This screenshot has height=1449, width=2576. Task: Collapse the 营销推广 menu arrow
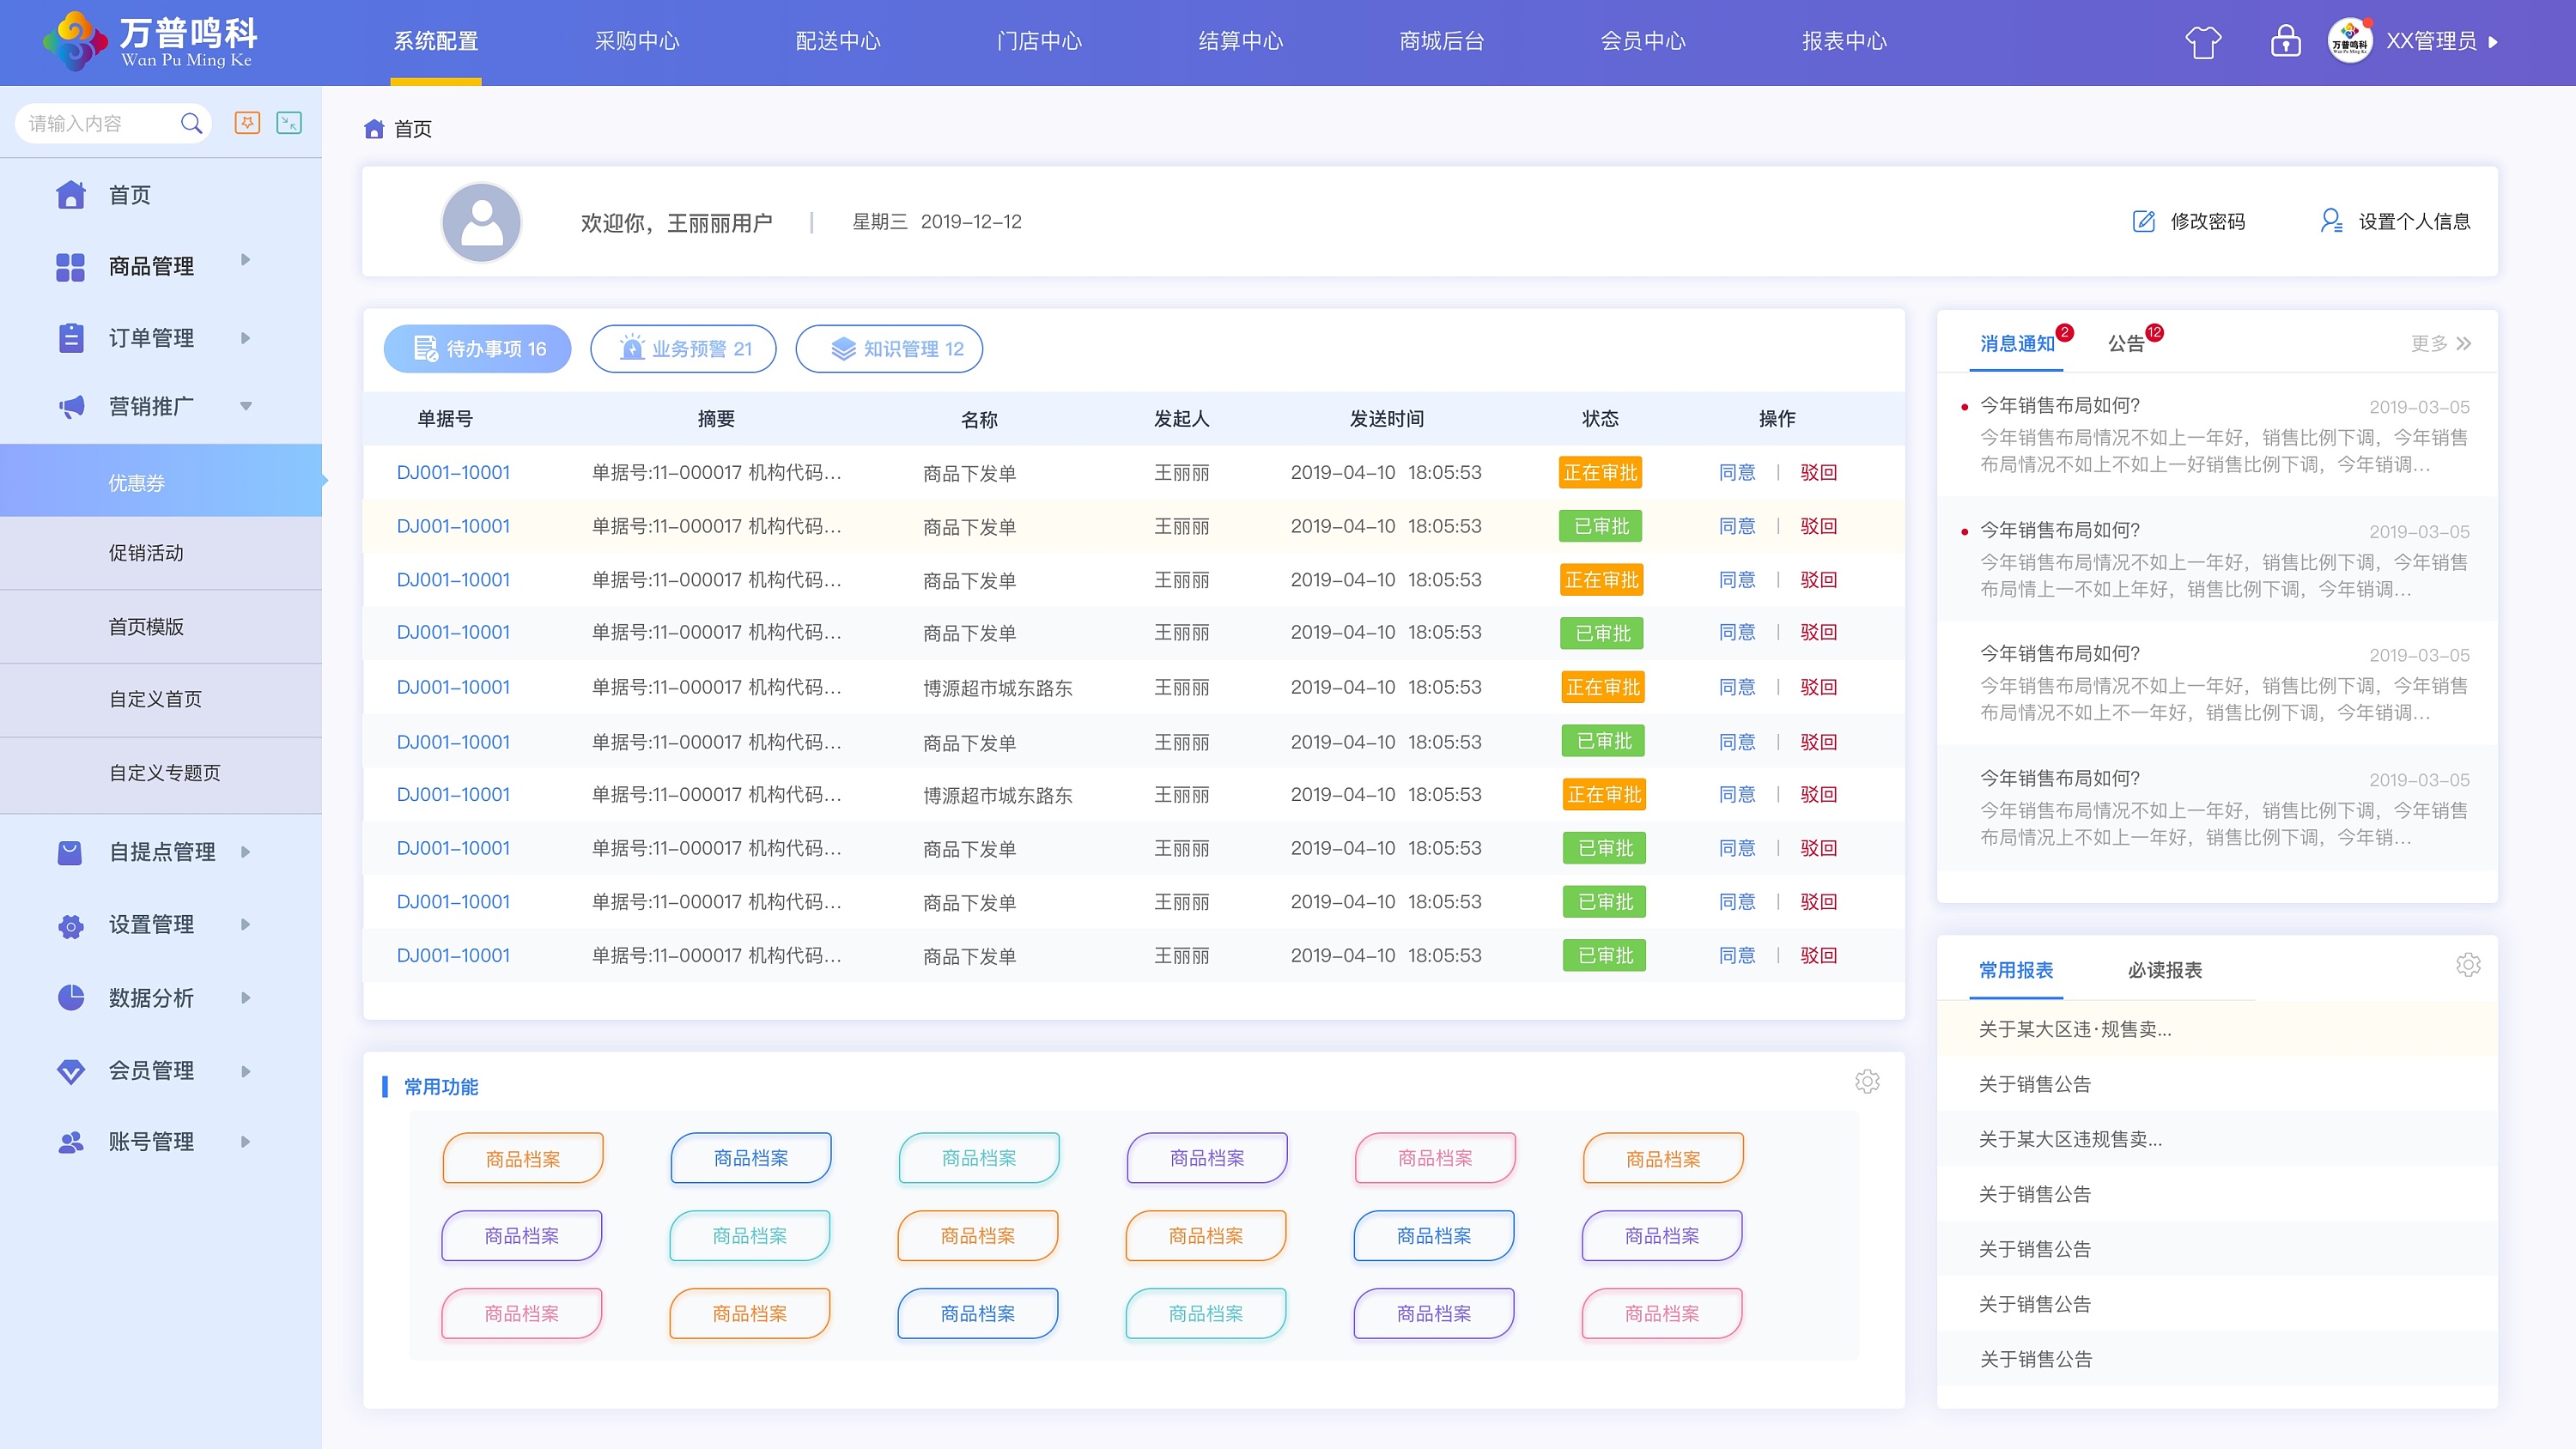pyautogui.click(x=245, y=406)
